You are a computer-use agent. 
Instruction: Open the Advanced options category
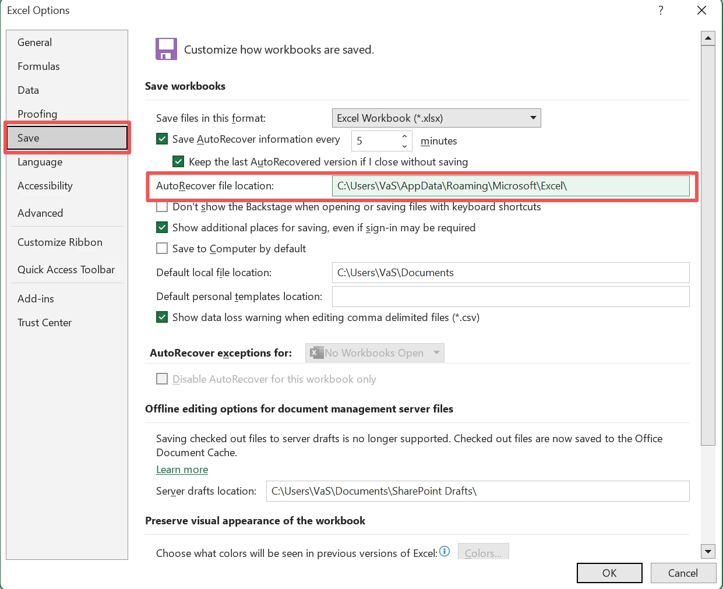66,213
